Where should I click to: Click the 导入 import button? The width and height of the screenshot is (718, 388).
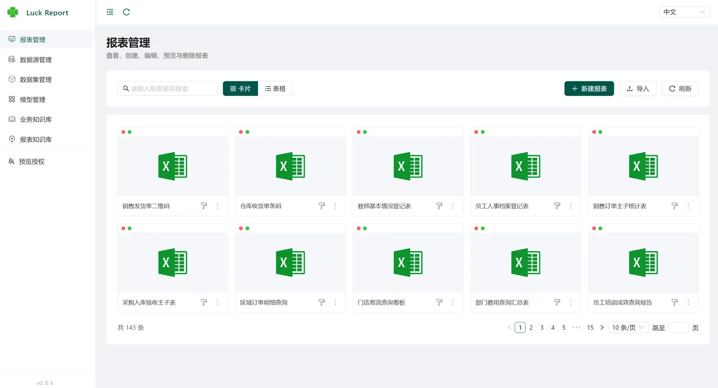638,89
